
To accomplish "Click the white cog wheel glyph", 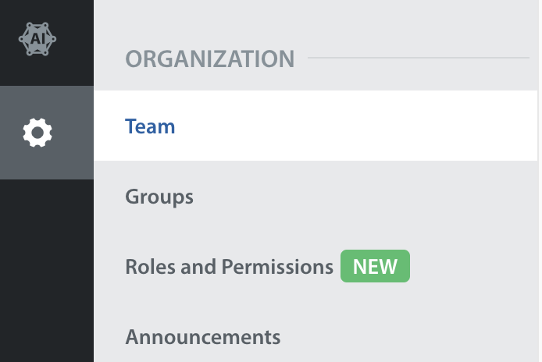I will pos(37,133).
